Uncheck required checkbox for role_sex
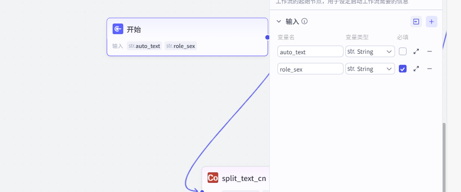This screenshot has height=192, width=461. click(403, 69)
